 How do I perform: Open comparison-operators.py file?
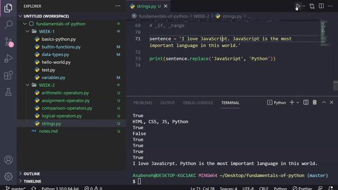(x=67, y=108)
